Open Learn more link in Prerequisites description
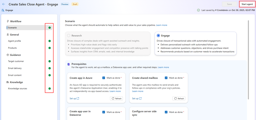The height and width of the screenshot is (120, 256). 163,67
